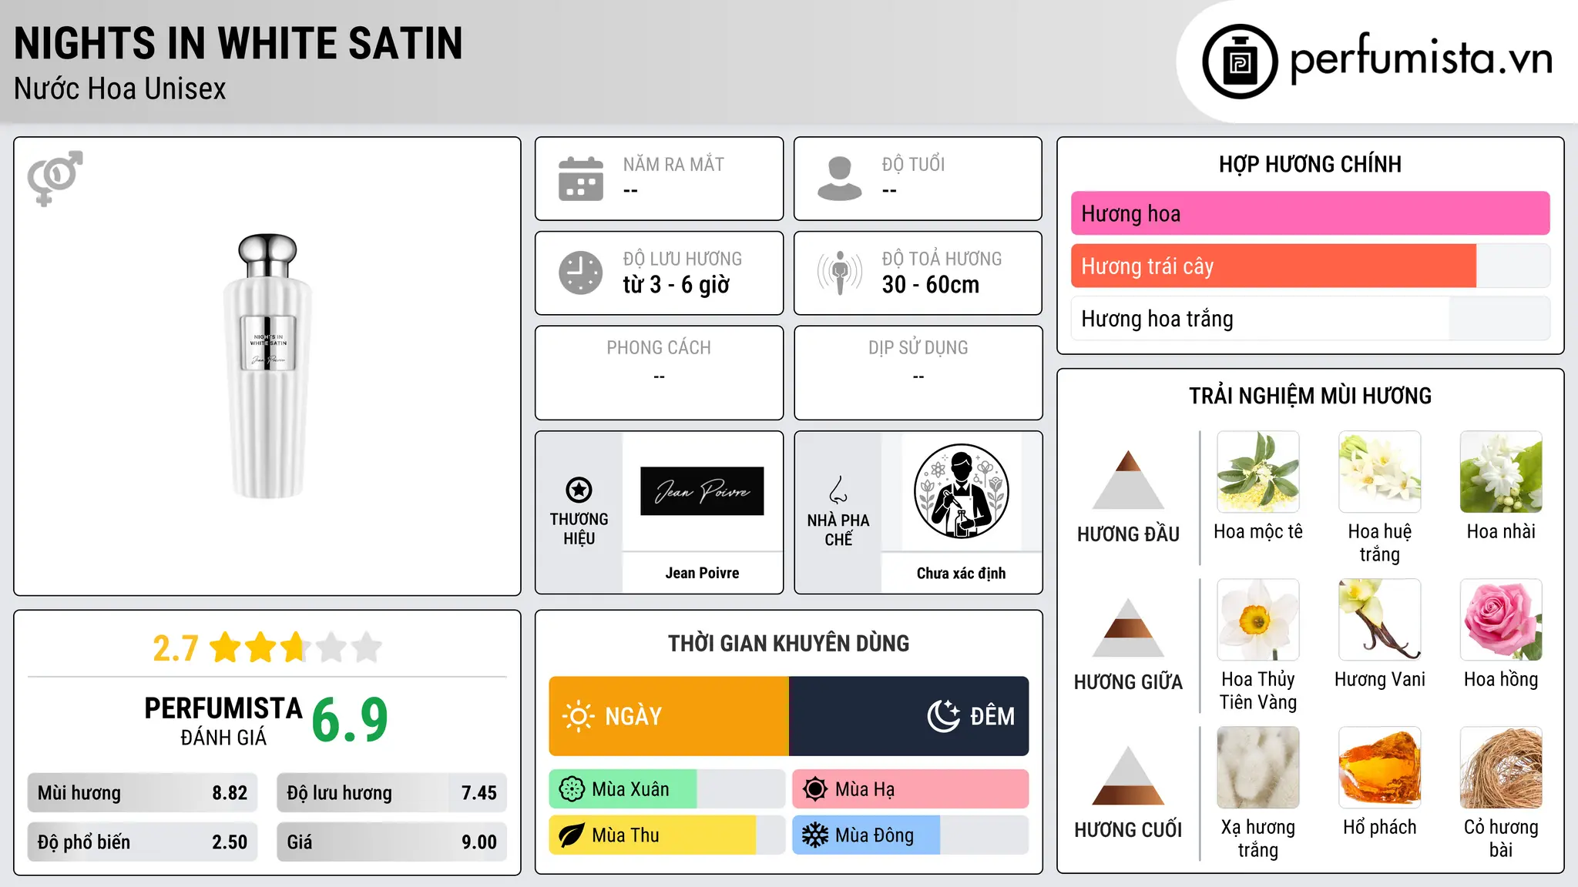This screenshot has width=1578, height=887.
Task: Click the '30 - 60cm' sillage value
Action: point(931,285)
